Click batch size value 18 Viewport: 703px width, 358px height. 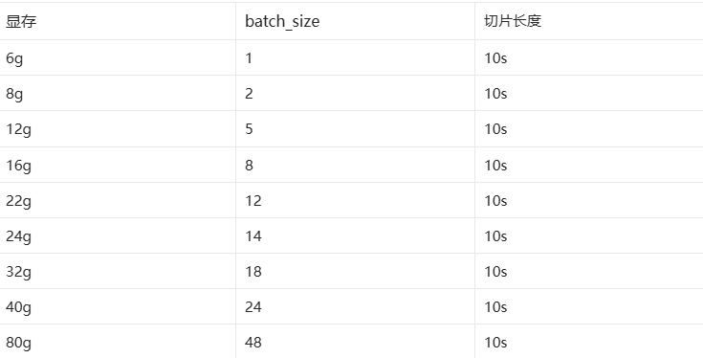(x=253, y=272)
